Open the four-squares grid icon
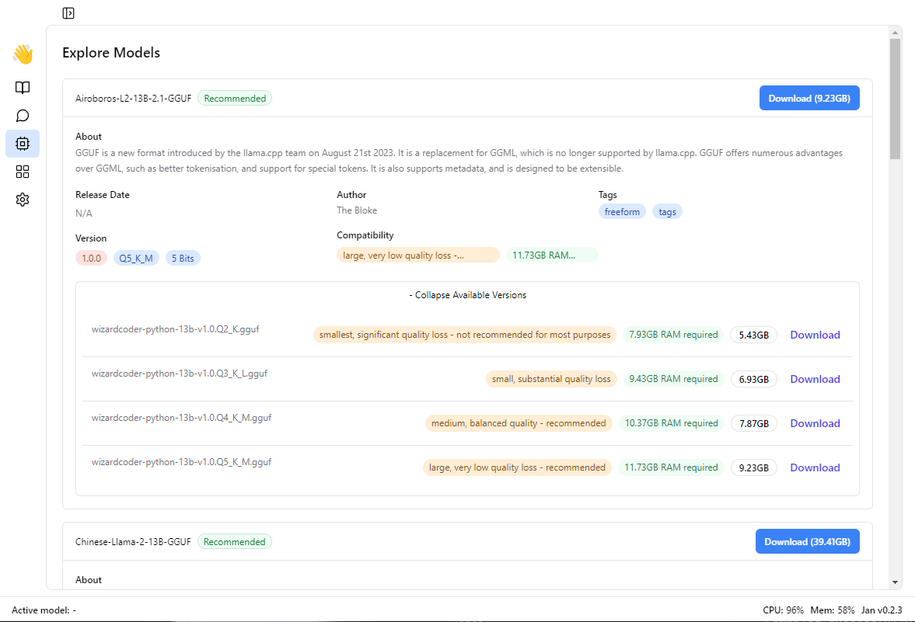The height and width of the screenshot is (622, 915). [23, 172]
